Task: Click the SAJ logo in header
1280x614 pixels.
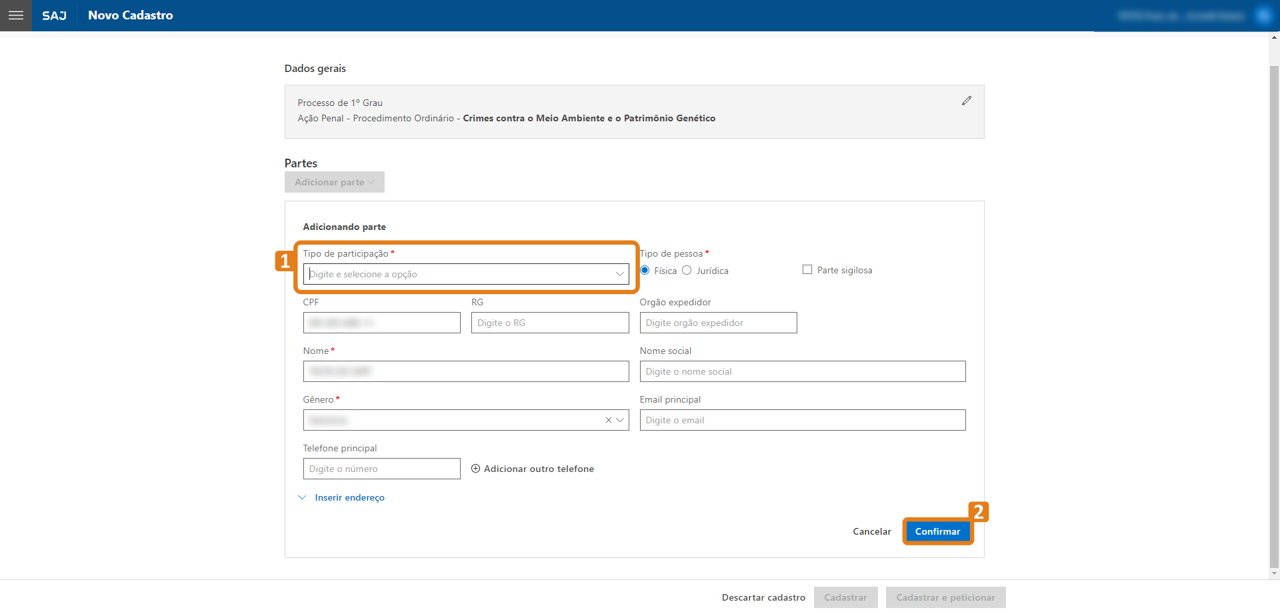Action: [x=54, y=15]
